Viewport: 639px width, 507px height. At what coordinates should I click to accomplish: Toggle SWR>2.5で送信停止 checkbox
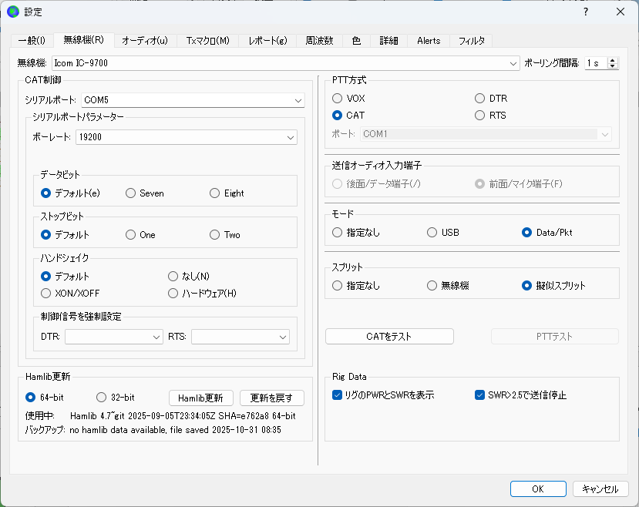click(x=521, y=395)
